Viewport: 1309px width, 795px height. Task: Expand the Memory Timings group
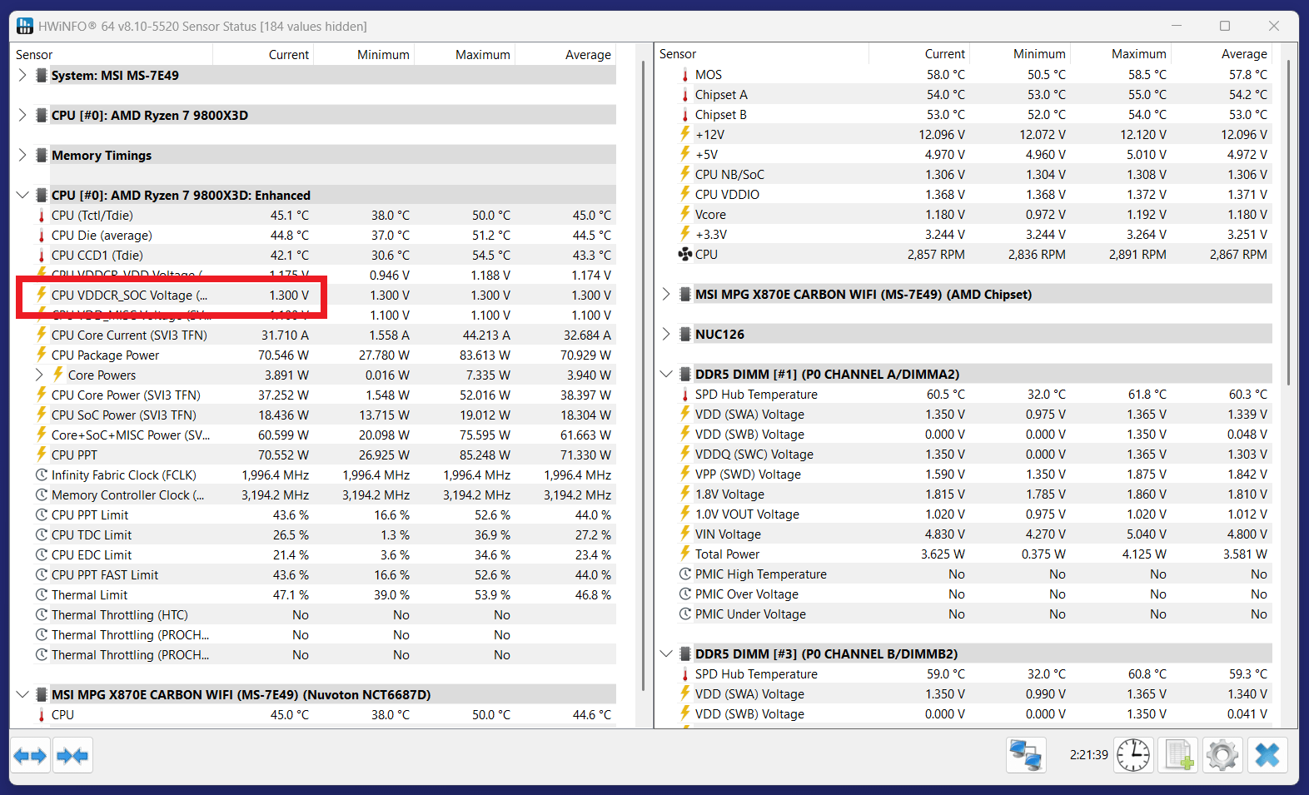[22, 155]
